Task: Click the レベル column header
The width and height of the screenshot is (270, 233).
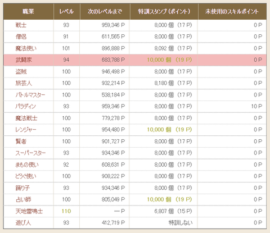Action: 66,11
